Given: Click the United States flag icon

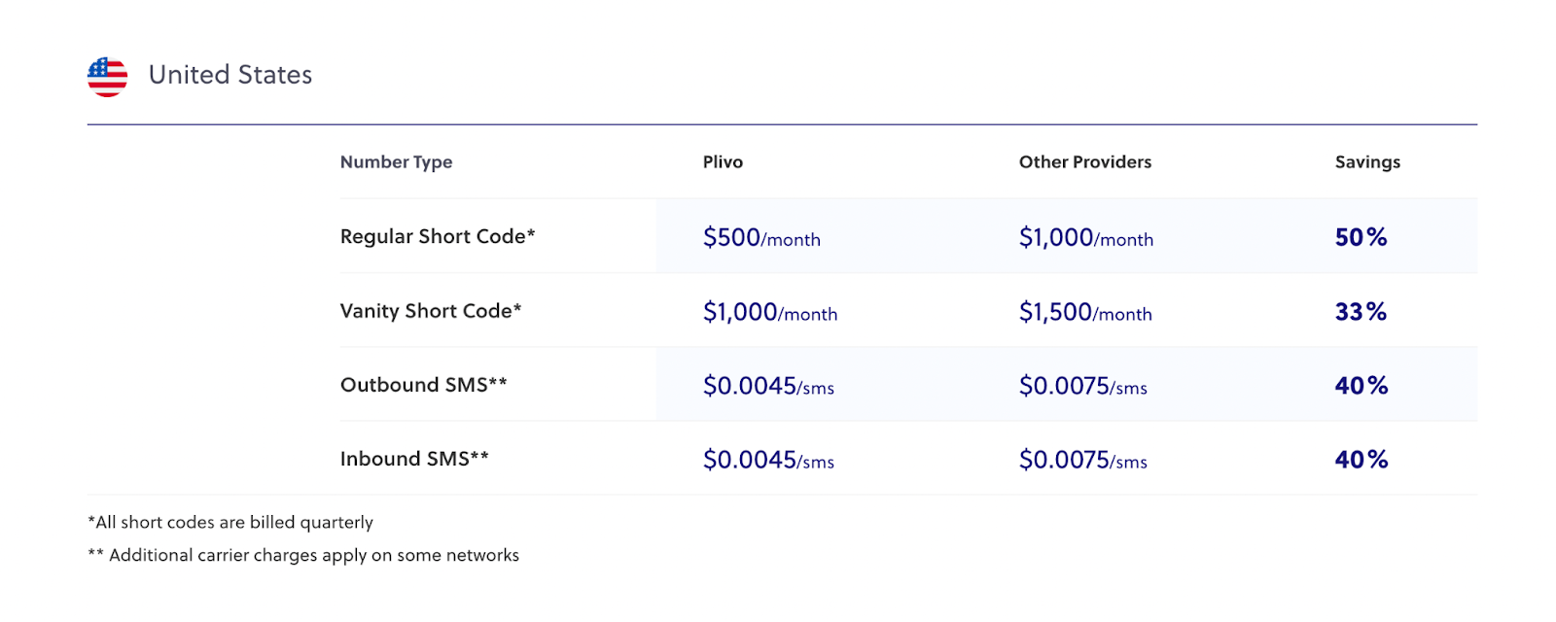Looking at the screenshot, I should point(107,77).
